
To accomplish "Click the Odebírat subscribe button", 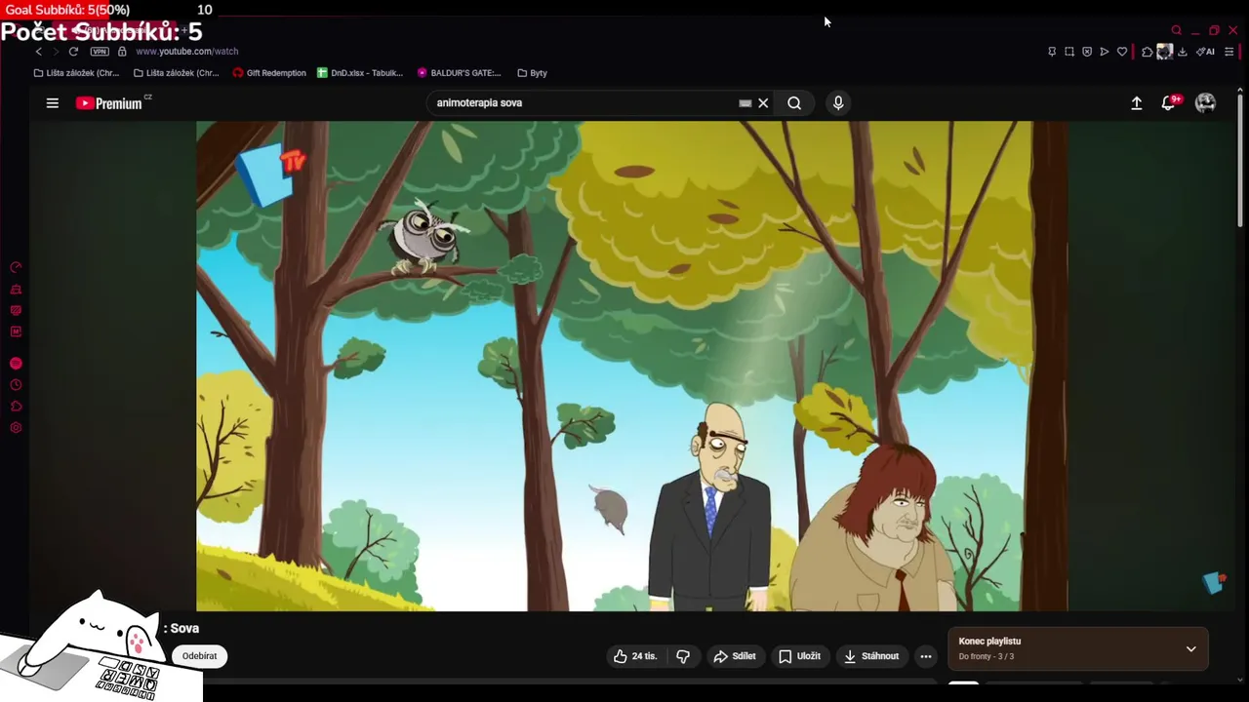I will (x=199, y=656).
